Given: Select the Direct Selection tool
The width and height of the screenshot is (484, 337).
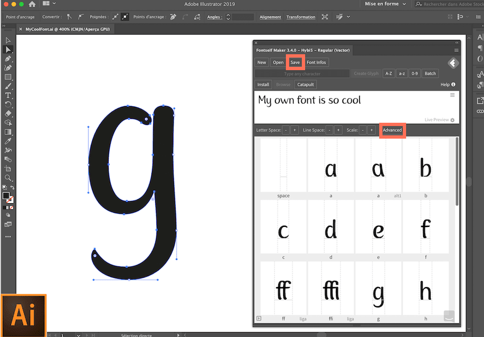Looking at the screenshot, I should tap(8, 49).
